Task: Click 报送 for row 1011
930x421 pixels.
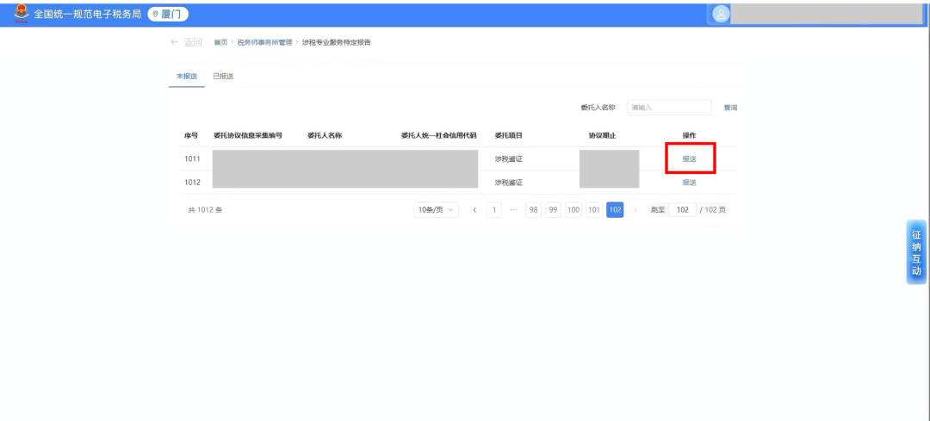Action: 689,159
